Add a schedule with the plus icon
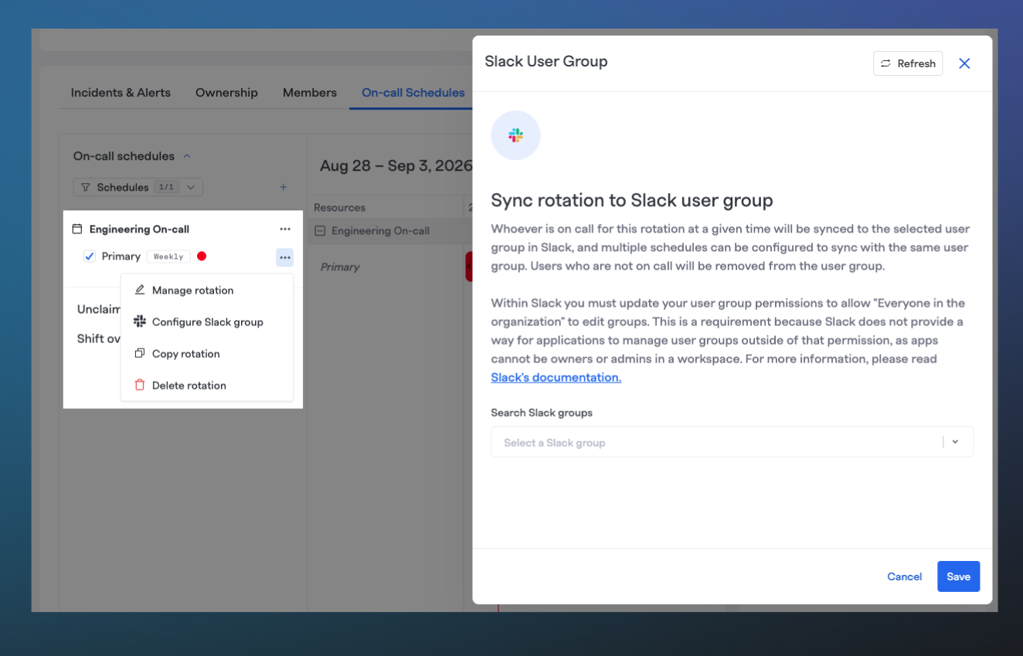 coord(284,187)
